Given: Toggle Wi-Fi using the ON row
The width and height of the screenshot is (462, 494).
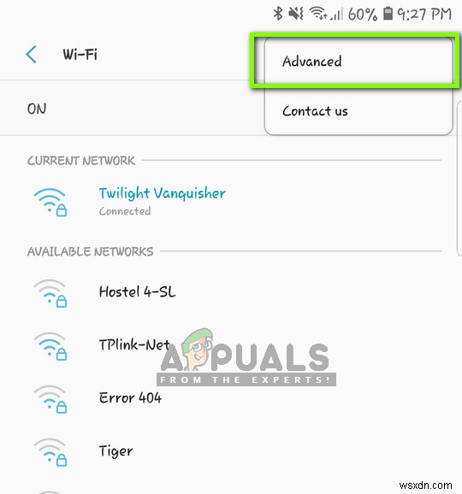Looking at the screenshot, I should tap(133, 109).
